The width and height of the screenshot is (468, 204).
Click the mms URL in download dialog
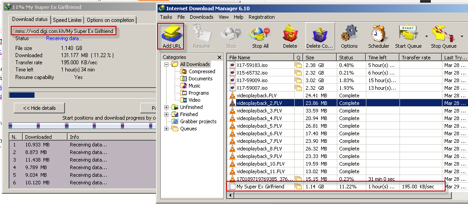(64, 31)
